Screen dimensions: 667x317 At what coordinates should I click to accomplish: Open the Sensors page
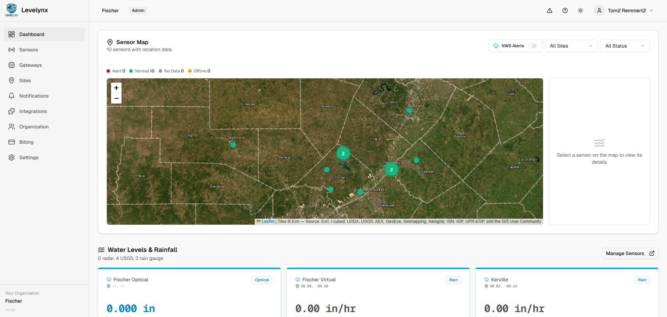[44, 50]
